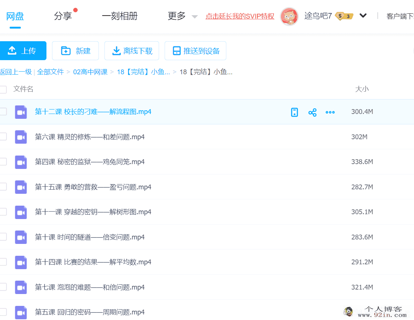414x320 pixels.
Task: Click the video icon of 第六课 精灵的修炼
Action: click(x=21, y=137)
